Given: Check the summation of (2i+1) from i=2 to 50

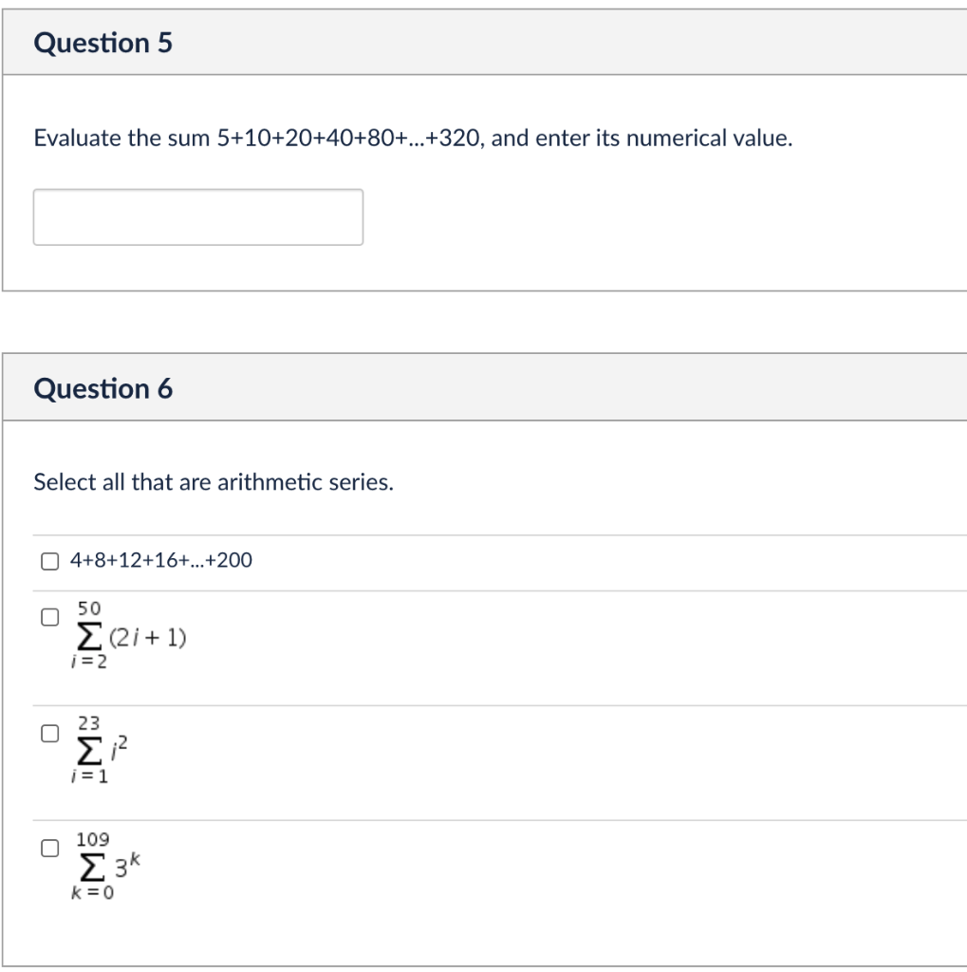Looking at the screenshot, I should pyautogui.click(x=48, y=617).
